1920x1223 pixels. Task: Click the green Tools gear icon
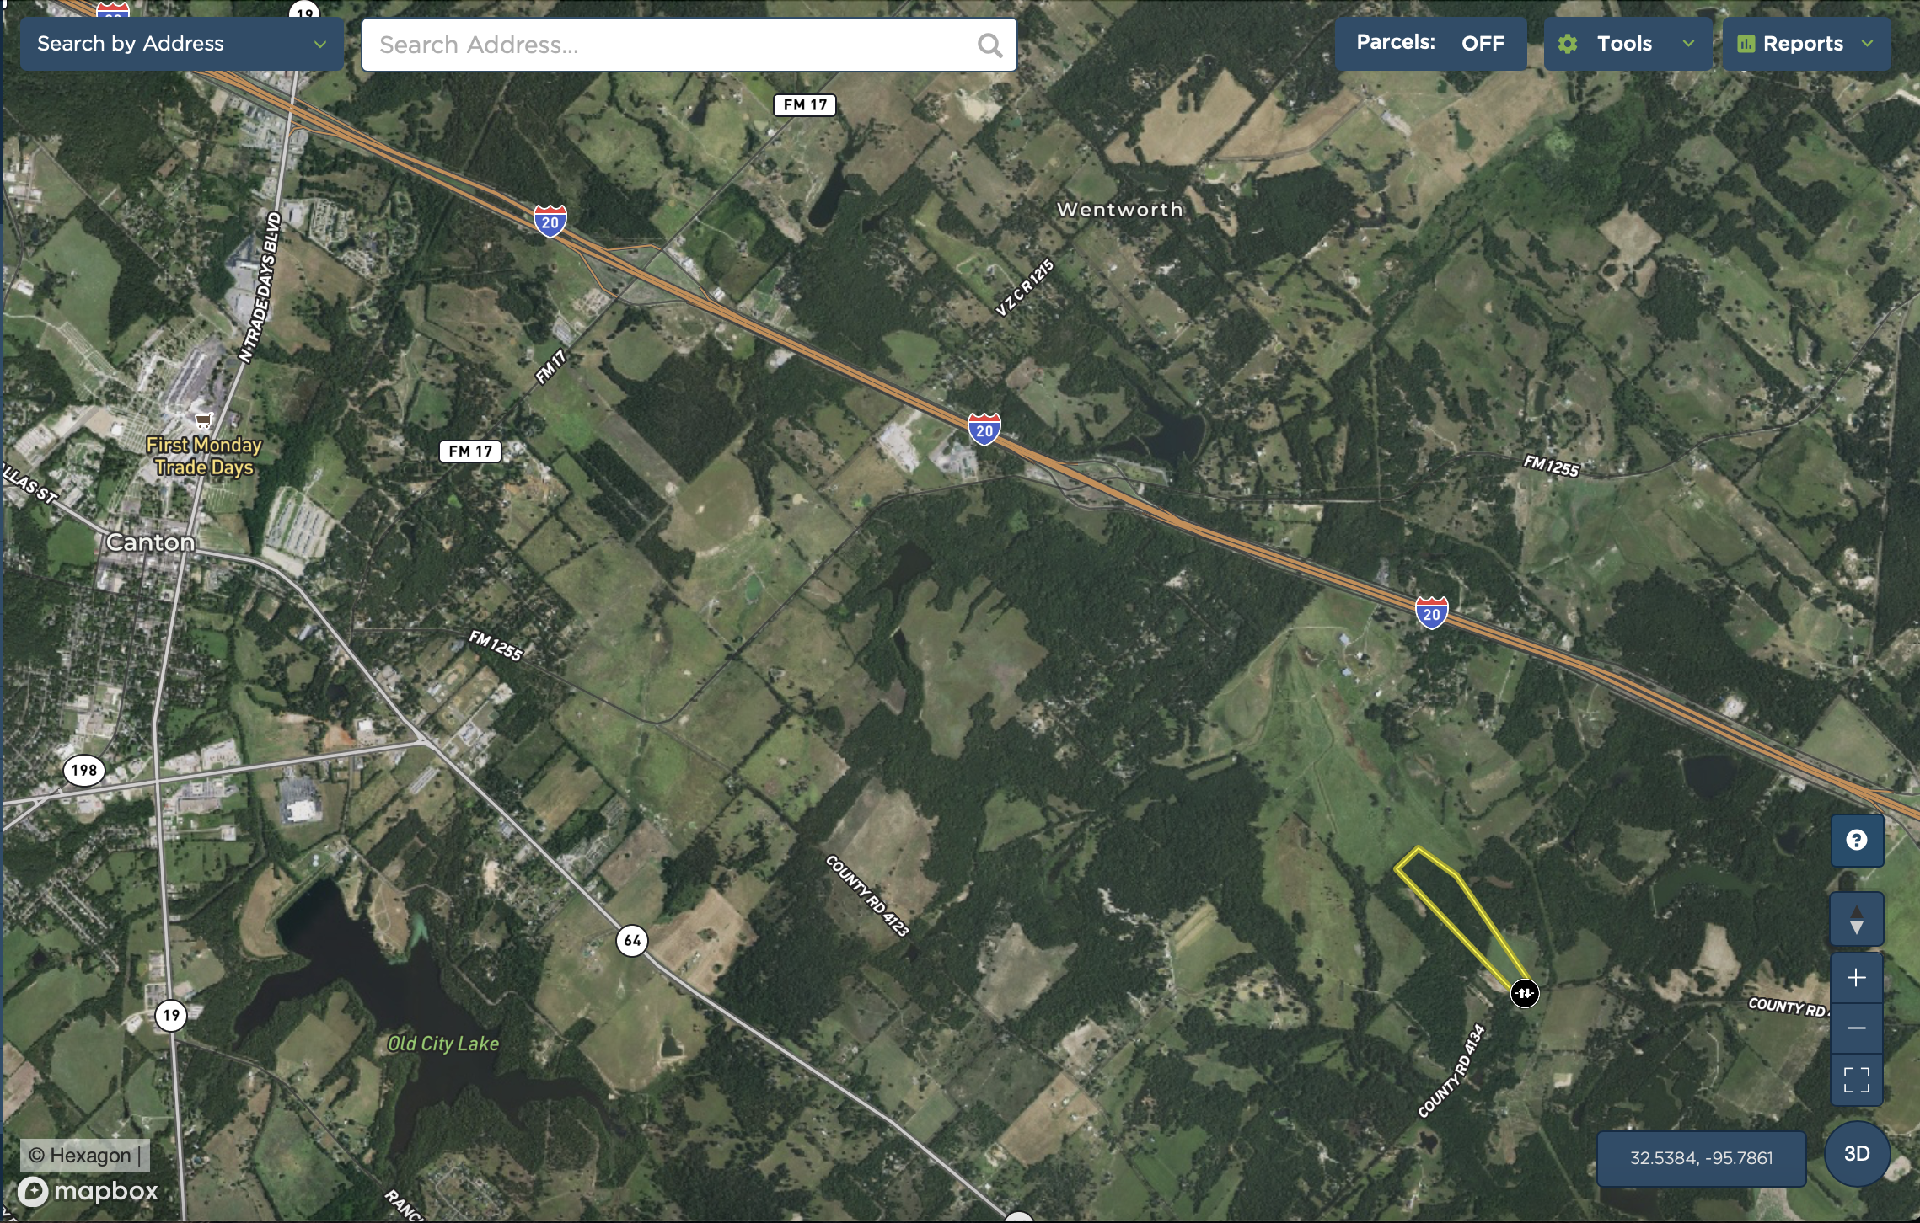(1568, 44)
